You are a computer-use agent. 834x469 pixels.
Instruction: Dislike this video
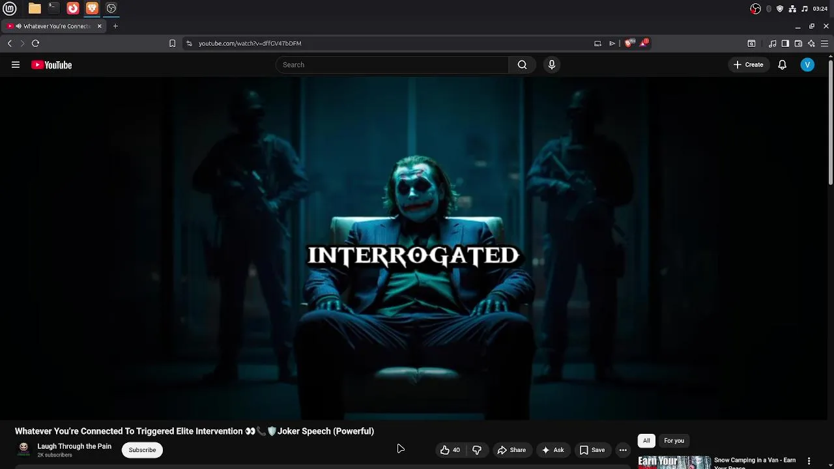477,450
